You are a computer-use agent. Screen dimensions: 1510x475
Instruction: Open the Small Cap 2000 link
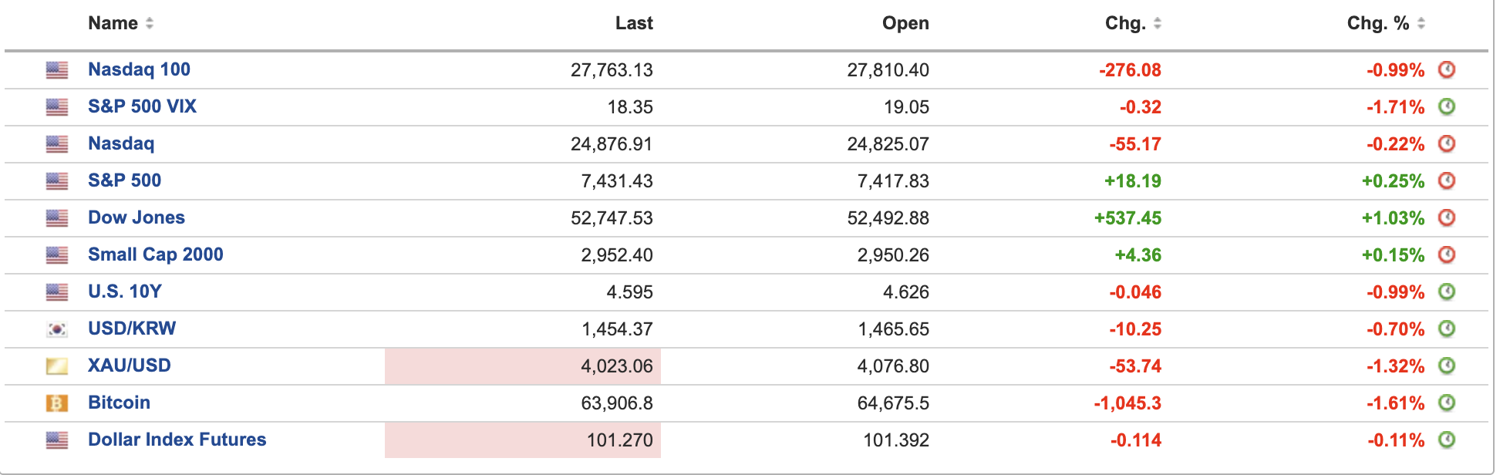pos(156,254)
